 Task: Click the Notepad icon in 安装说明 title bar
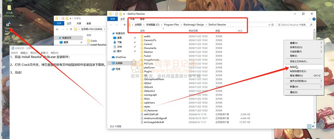point(13,48)
